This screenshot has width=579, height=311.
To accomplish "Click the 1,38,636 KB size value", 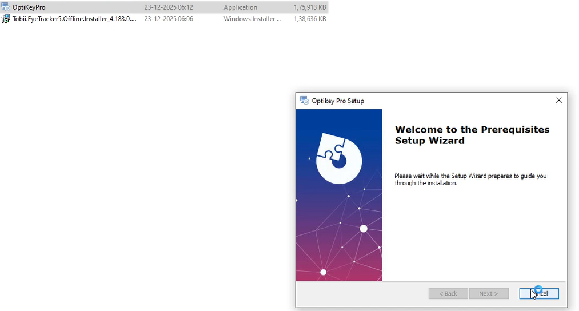I will tap(310, 19).
